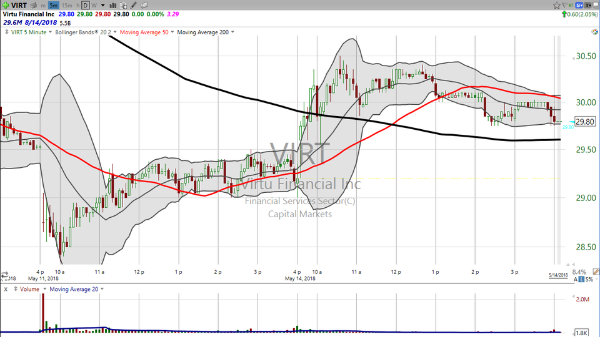The height and width of the screenshot is (337, 600).
Task: Switch to the 1-minute 'm' timeframe
Action: (x=43, y=6)
